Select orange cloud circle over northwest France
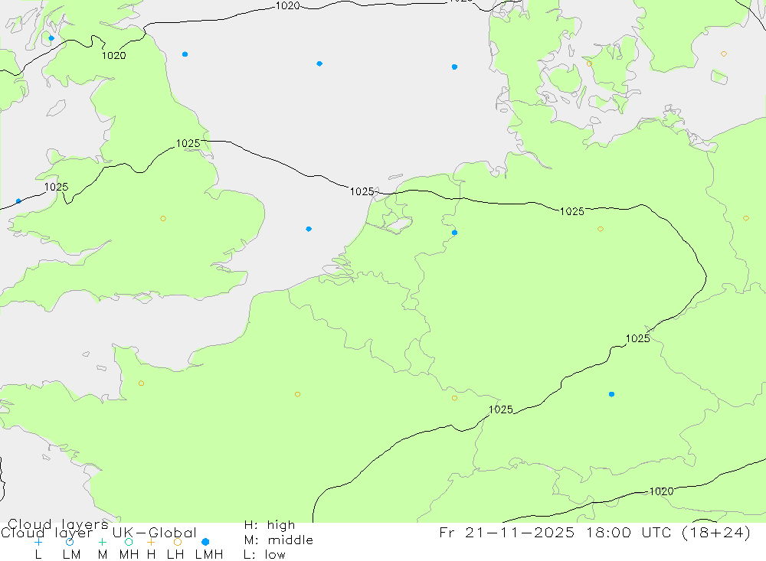 pos(141,383)
